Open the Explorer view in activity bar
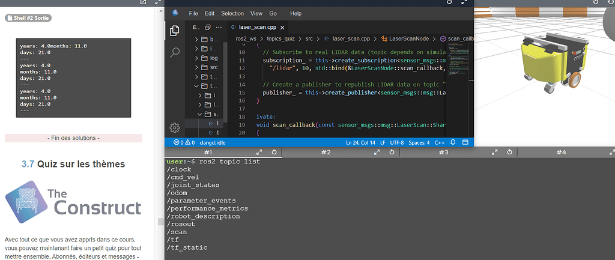 pos(175,31)
